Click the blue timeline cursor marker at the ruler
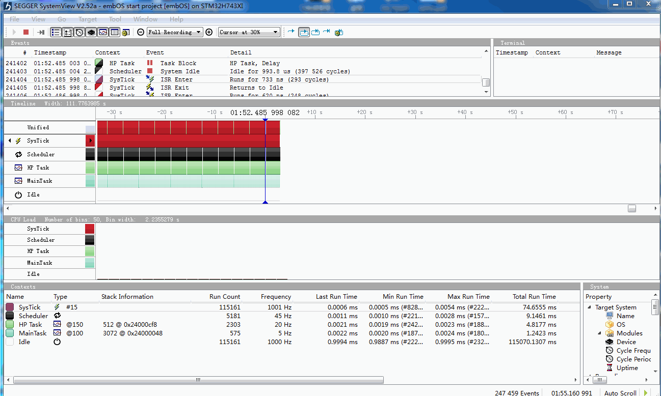The width and height of the screenshot is (661, 396). [265, 120]
